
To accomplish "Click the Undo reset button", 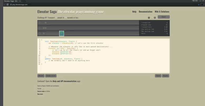I will pos(51,76).
